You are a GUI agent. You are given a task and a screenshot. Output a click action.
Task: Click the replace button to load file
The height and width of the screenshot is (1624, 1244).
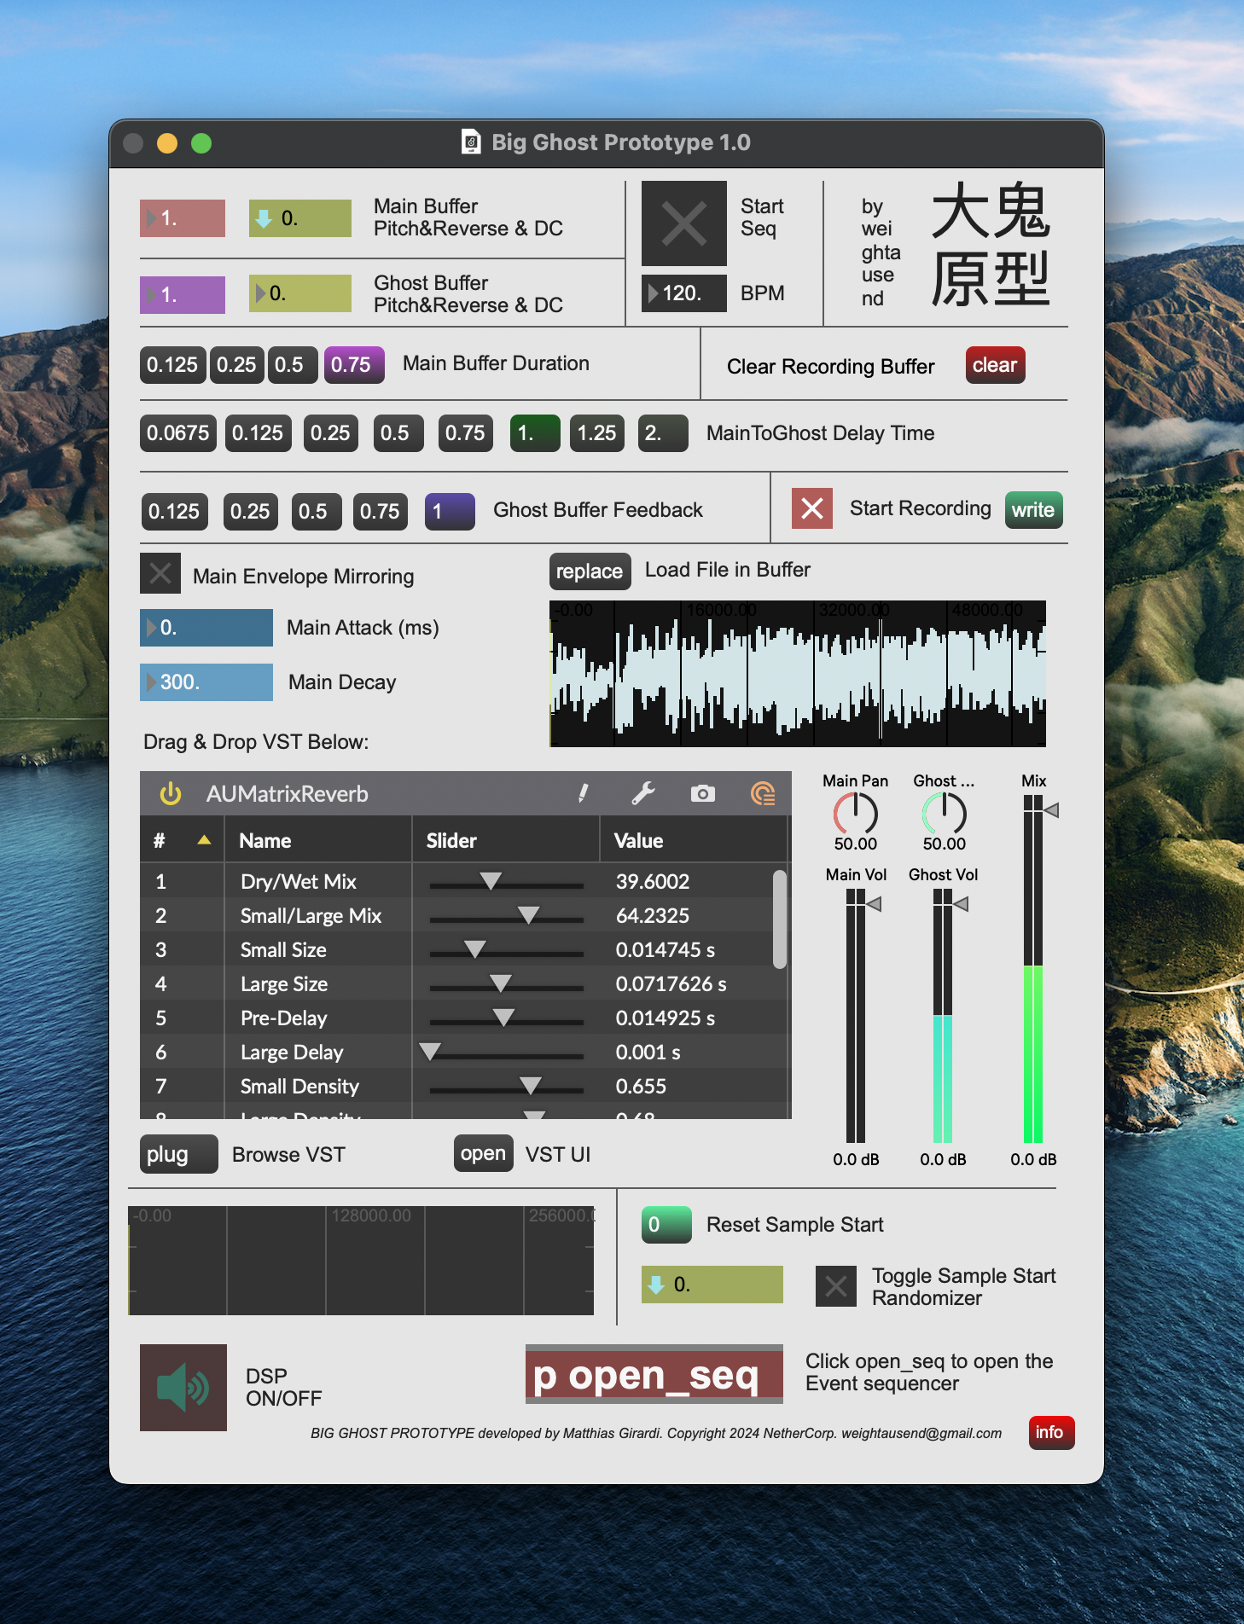[x=590, y=571]
